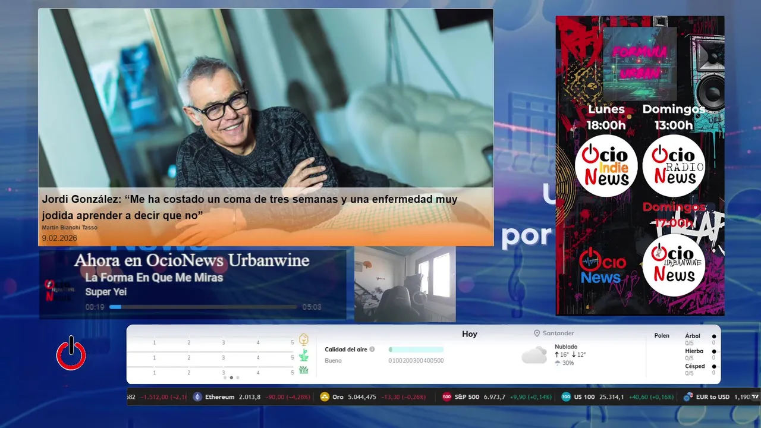Click the middle carousel pagination dot
The image size is (761, 428).
pos(231,377)
